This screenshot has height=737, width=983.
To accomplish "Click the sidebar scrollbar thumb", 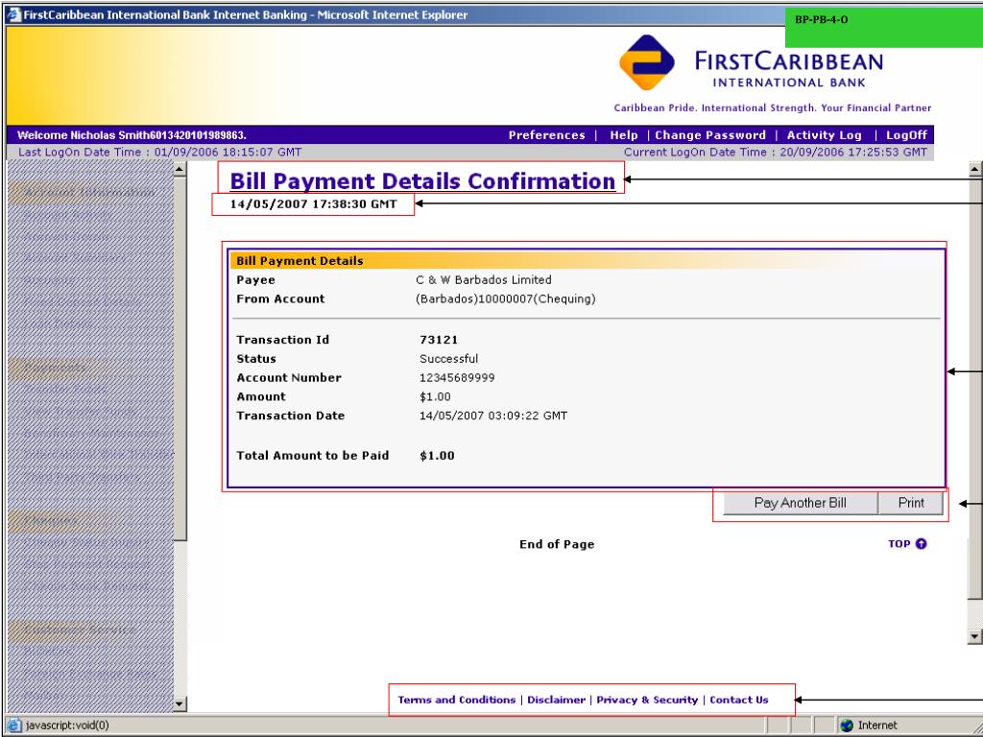I will 180,358.
